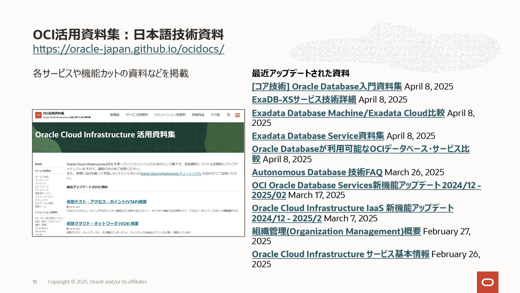The height and width of the screenshot is (293, 520).
Task: Select HA・DR・高可用性システム in sidebar
Action: (49, 218)
